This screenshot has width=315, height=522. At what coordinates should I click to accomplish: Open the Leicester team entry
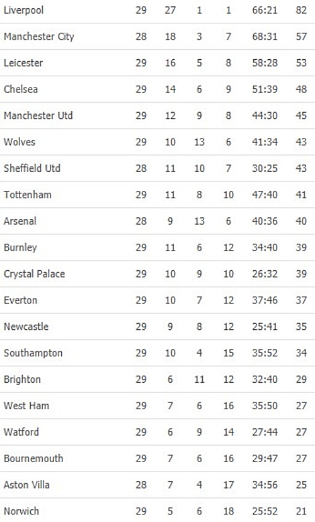23,62
